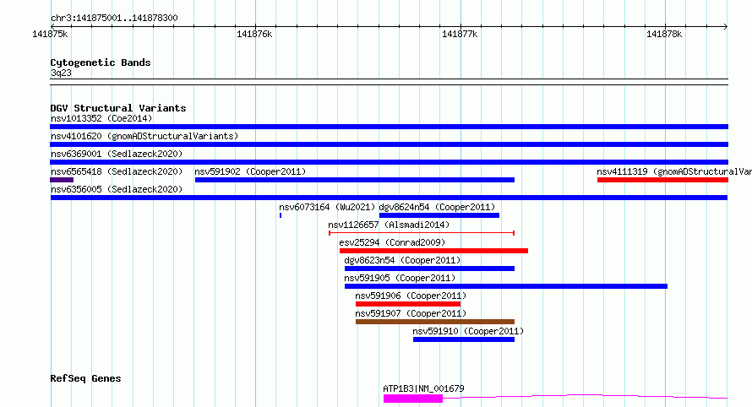Open the nsv6356005 (Sedlazeck2020) label
752x407 pixels.
117,189
